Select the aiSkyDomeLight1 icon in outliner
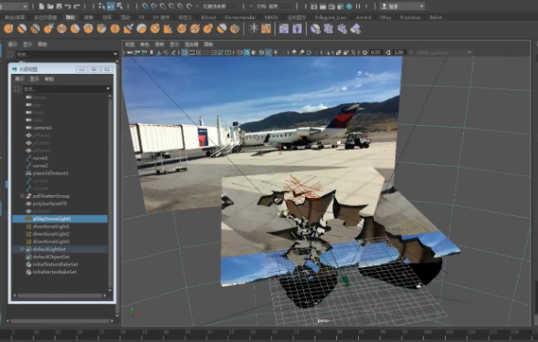 point(28,219)
